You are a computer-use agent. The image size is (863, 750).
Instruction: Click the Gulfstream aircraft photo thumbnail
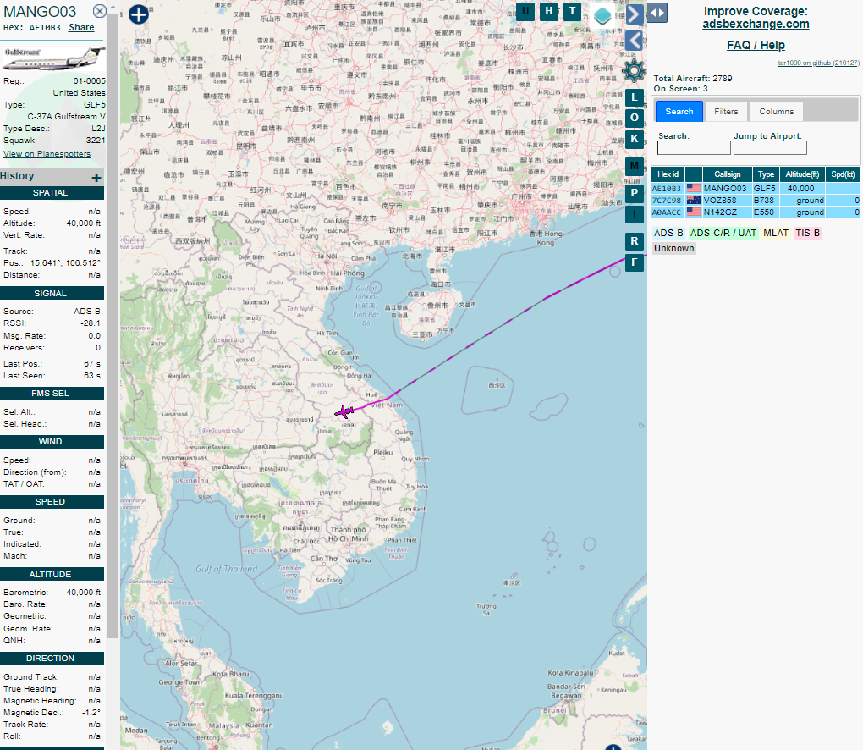tap(53, 58)
